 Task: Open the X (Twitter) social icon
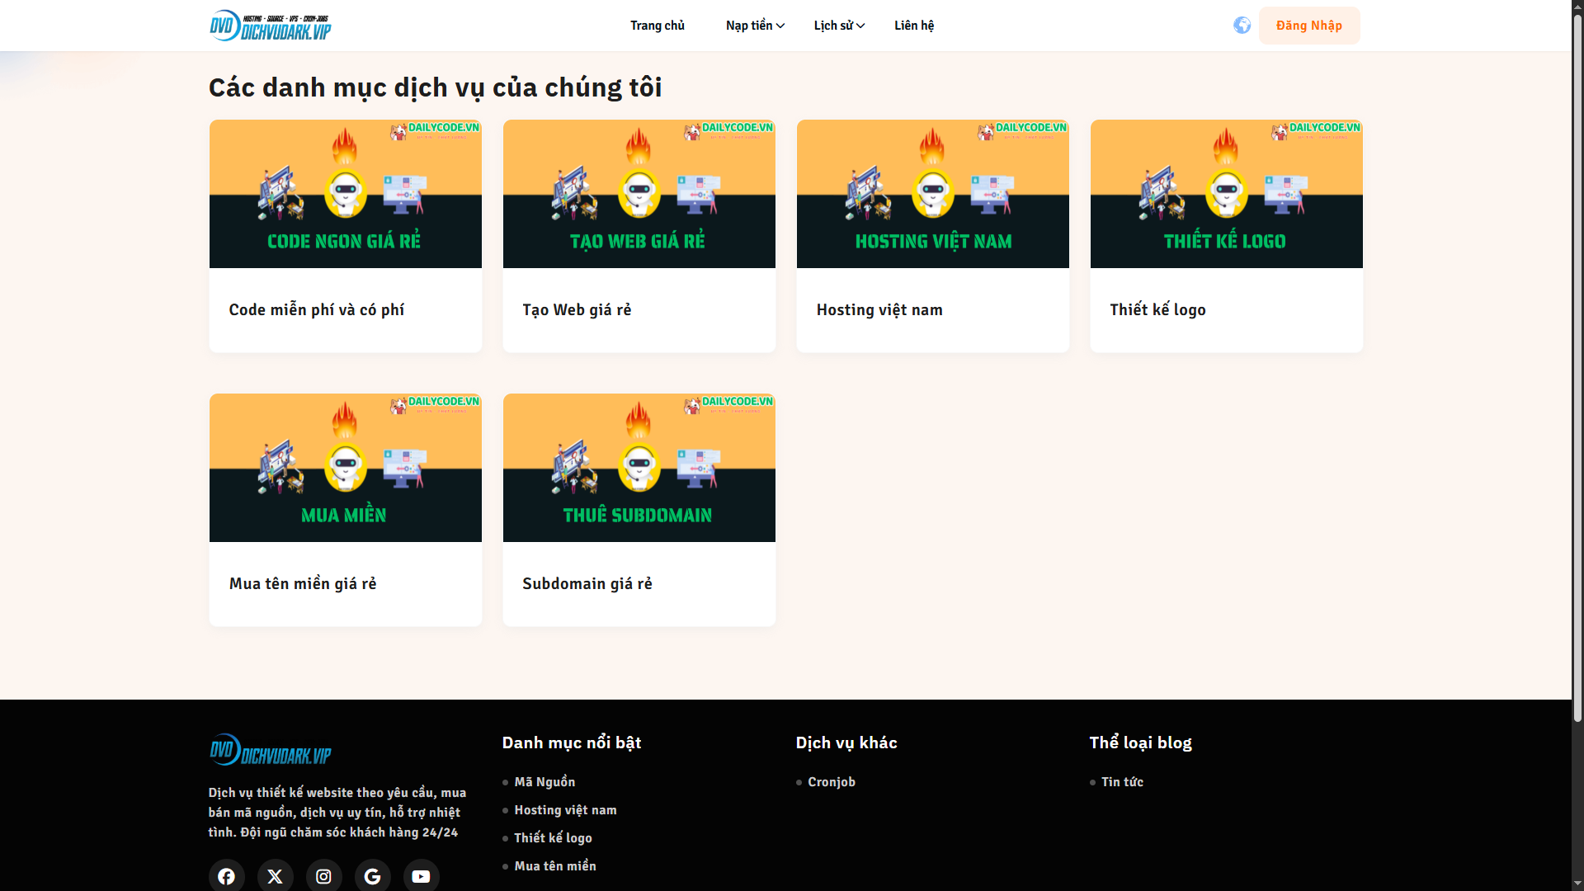(x=275, y=876)
